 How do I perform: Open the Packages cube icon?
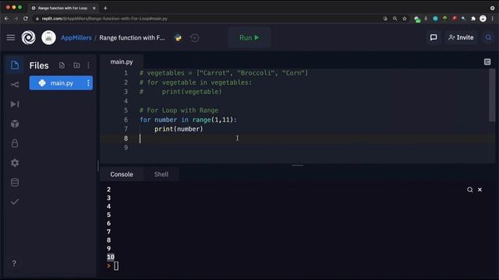pos(15,124)
